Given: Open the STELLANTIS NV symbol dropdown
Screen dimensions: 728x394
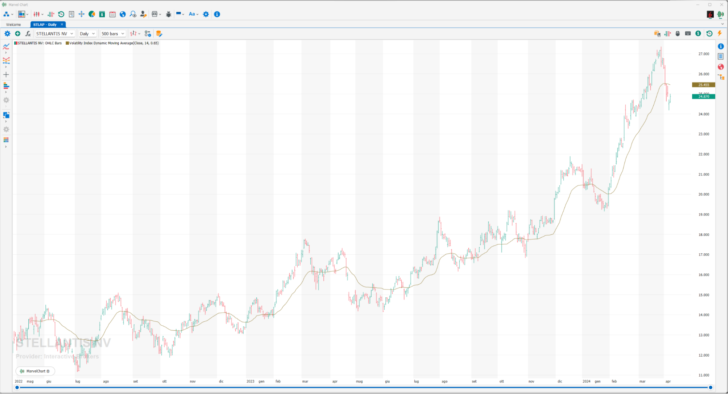Looking at the screenshot, I should 55,33.
